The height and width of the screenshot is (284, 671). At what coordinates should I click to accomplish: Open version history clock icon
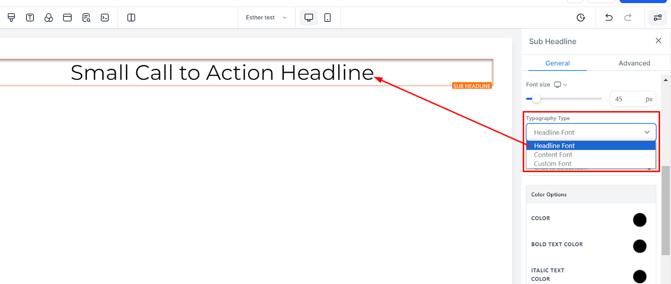point(581,18)
